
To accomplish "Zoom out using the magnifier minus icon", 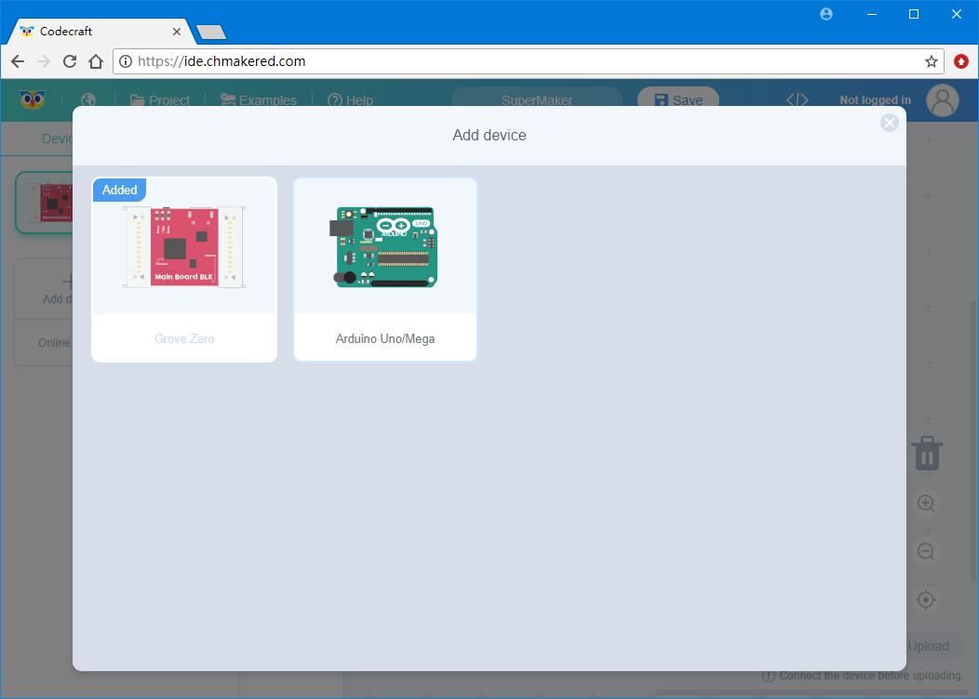I will [x=926, y=551].
